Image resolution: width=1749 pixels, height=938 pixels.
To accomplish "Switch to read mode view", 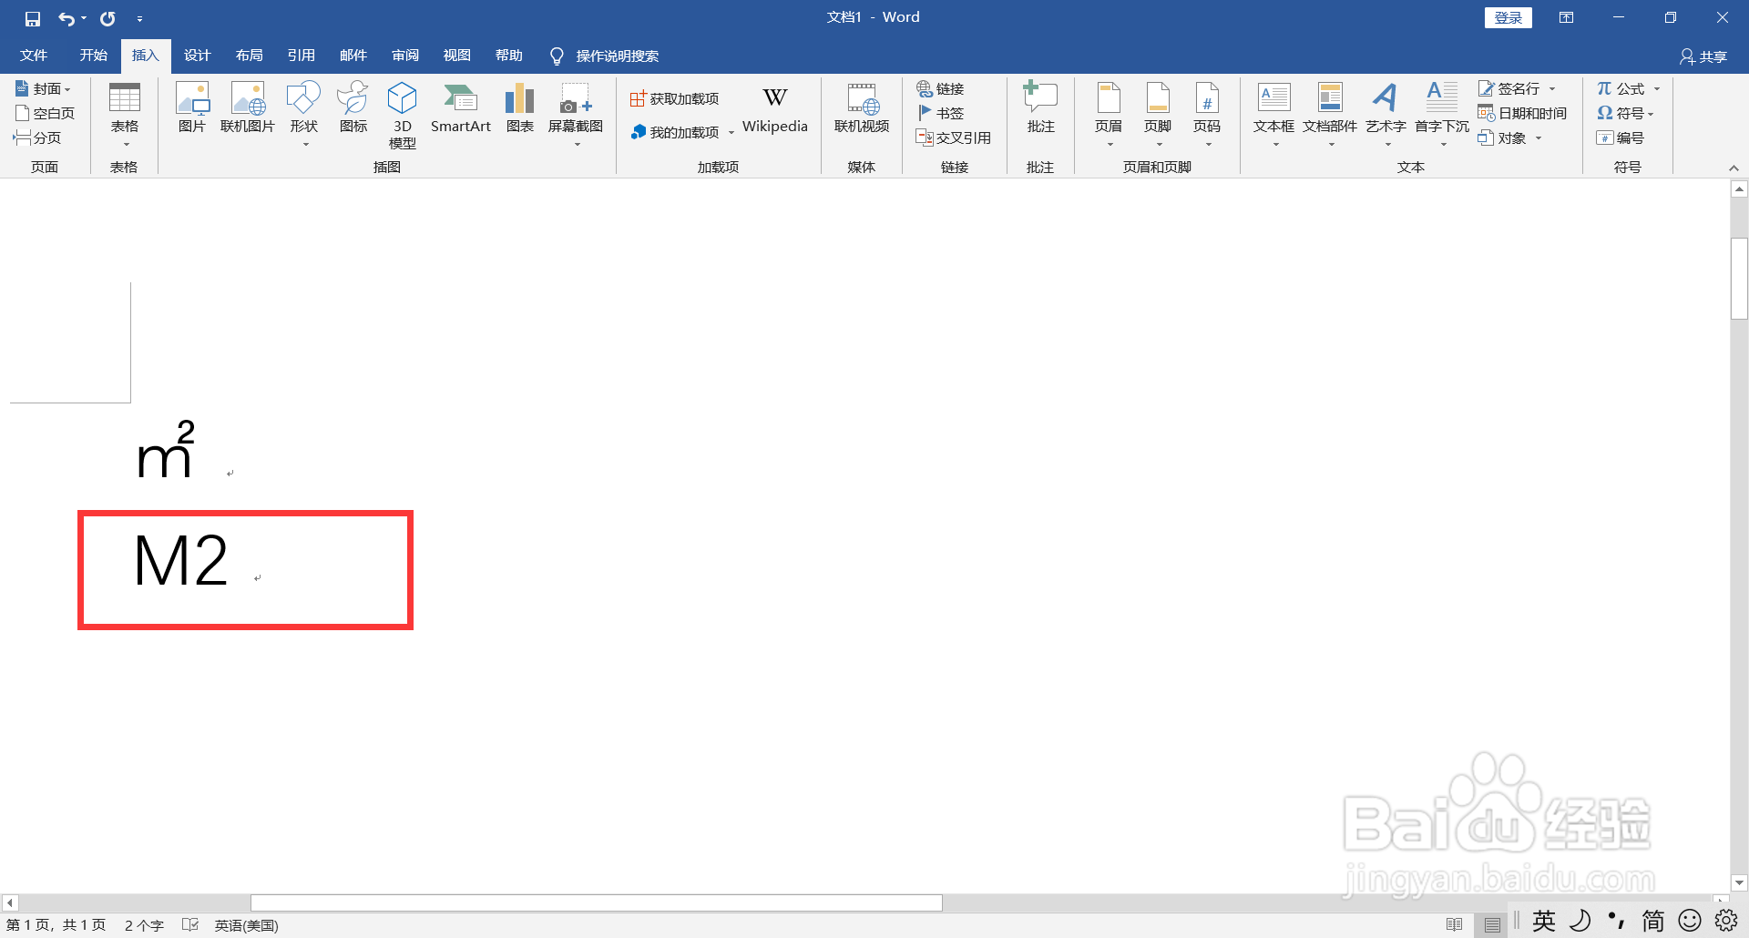I will (x=1454, y=924).
